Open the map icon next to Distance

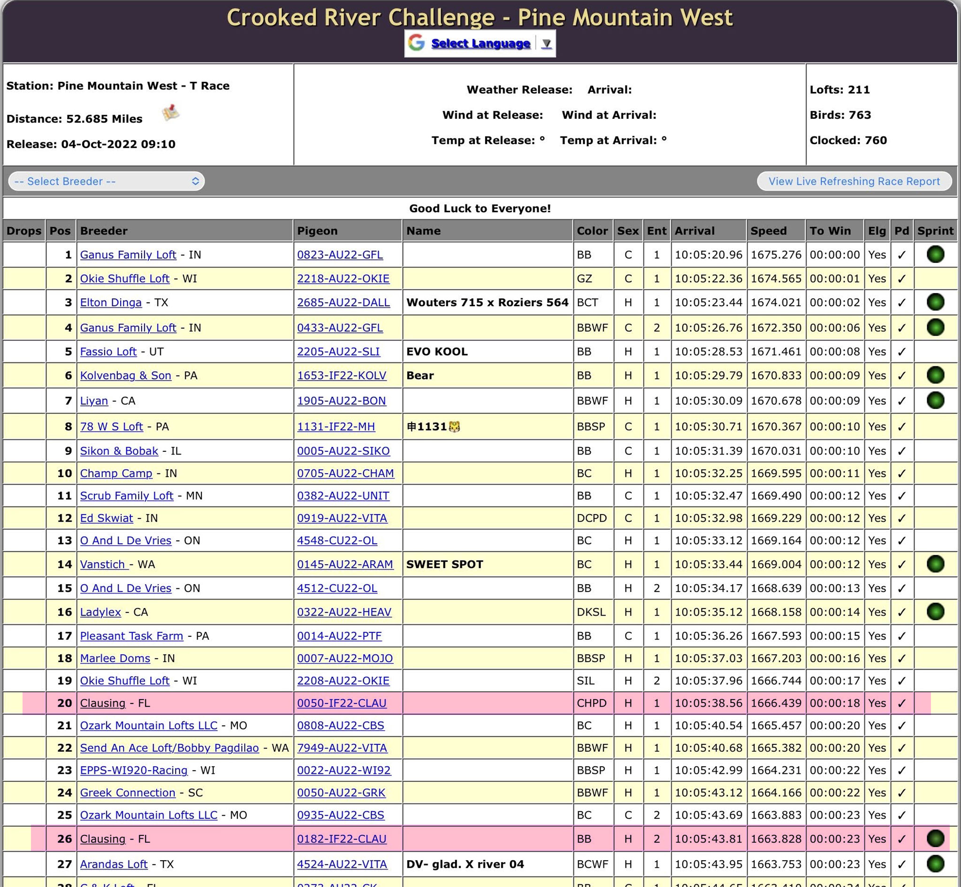pyautogui.click(x=170, y=113)
